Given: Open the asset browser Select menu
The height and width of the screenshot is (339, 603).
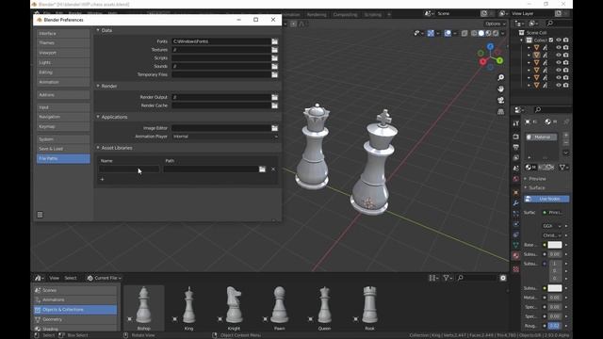Looking at the screenshot, I should (x=71, y=278).
